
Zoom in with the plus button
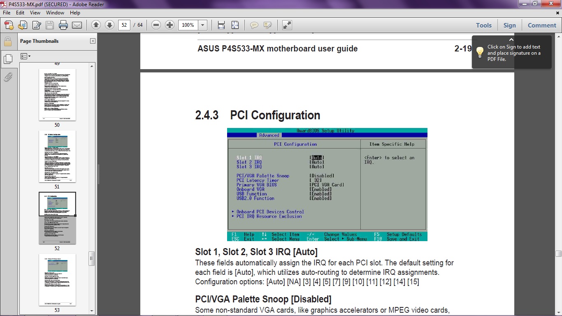click(x=170, y=25)
